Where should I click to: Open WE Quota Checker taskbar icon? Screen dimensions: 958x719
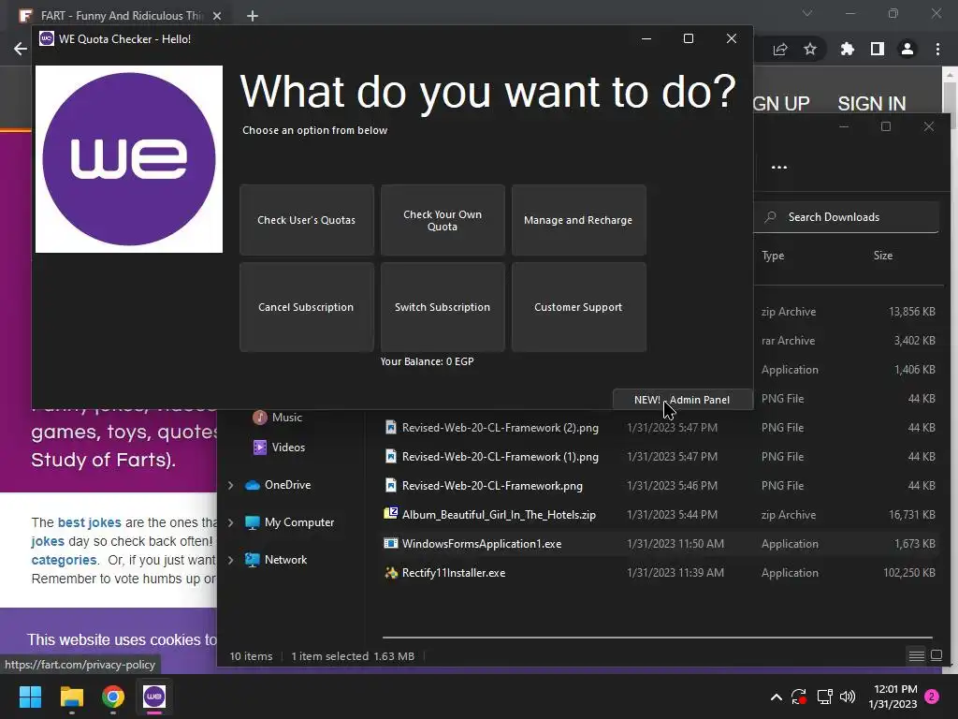point(154,697)
